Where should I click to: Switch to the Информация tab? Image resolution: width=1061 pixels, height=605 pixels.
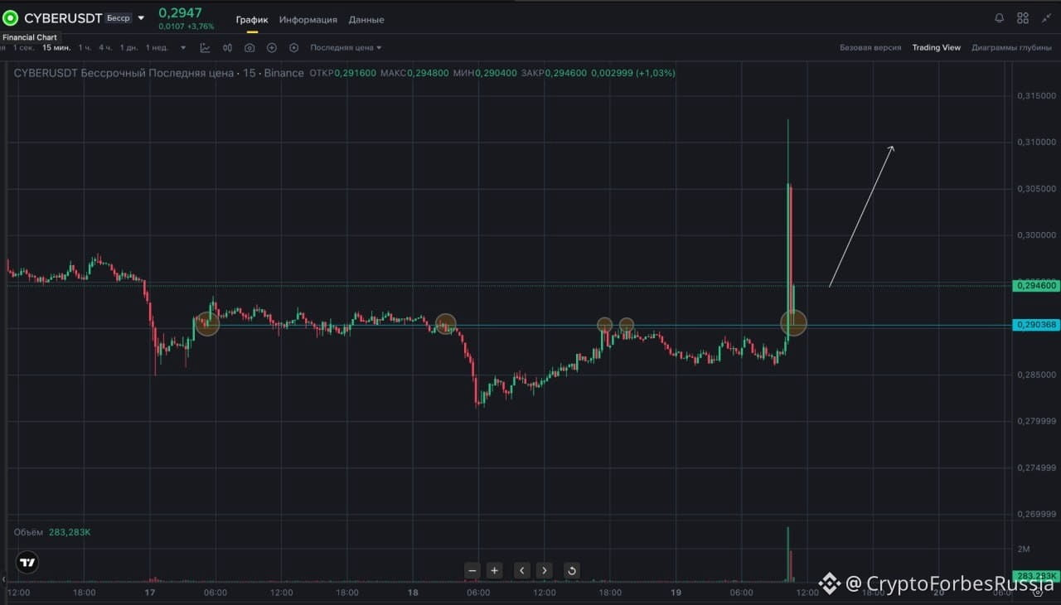[308, 19]
